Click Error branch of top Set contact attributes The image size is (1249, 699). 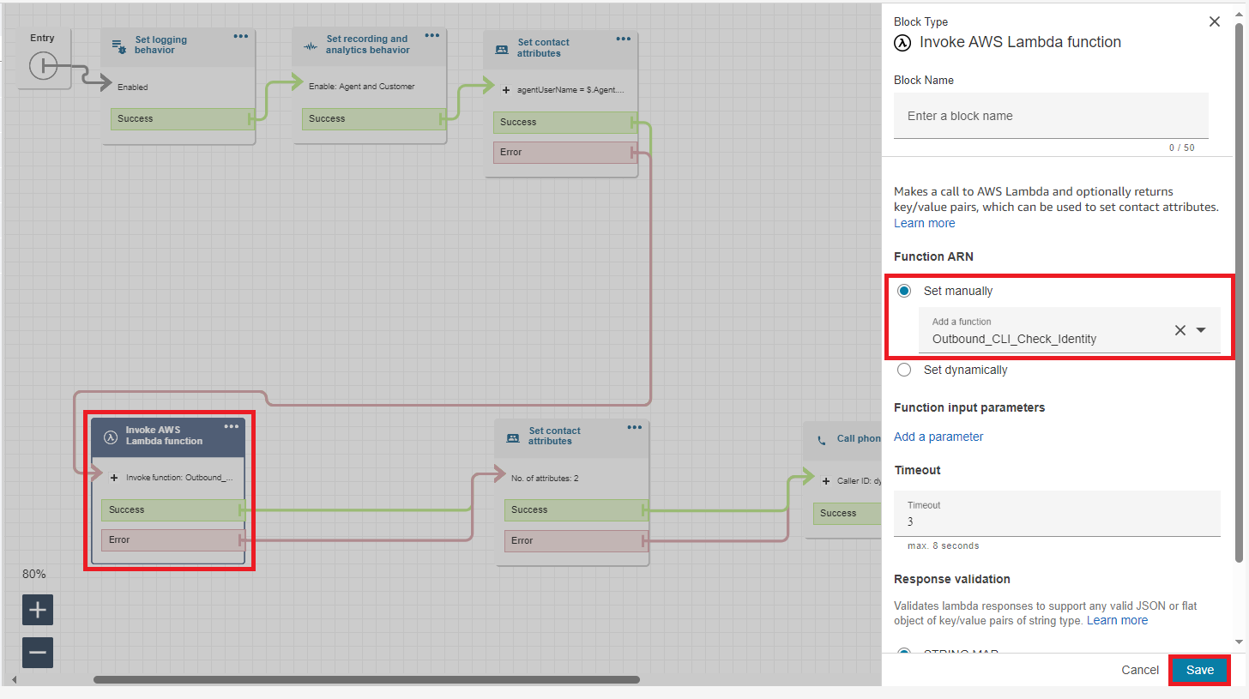click(564, 152)
